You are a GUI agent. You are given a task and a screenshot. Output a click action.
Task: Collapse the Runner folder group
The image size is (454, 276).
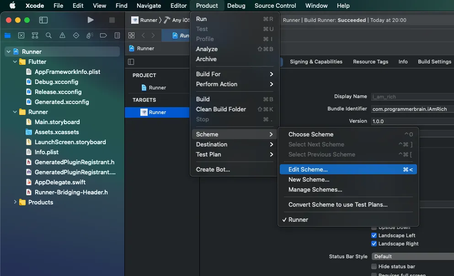(15, 112)
